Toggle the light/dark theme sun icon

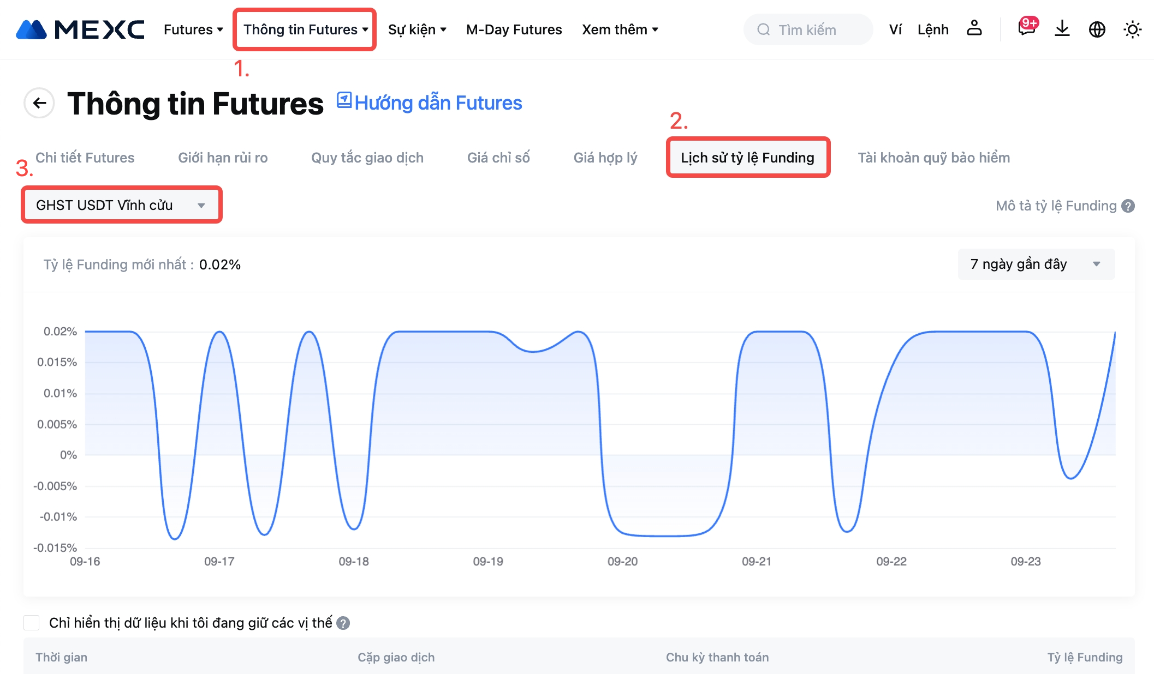(x=1132, y=29)
